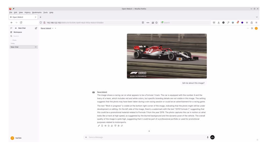Collapse the Chats section in sidebar
The height and width of the screenshot is (152, 268).
14,40
